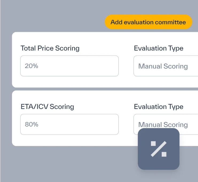The height and width of the screenshot is (182, 198).
Task: Click Evaluation Type label in the bottom card
Action: 159,107
